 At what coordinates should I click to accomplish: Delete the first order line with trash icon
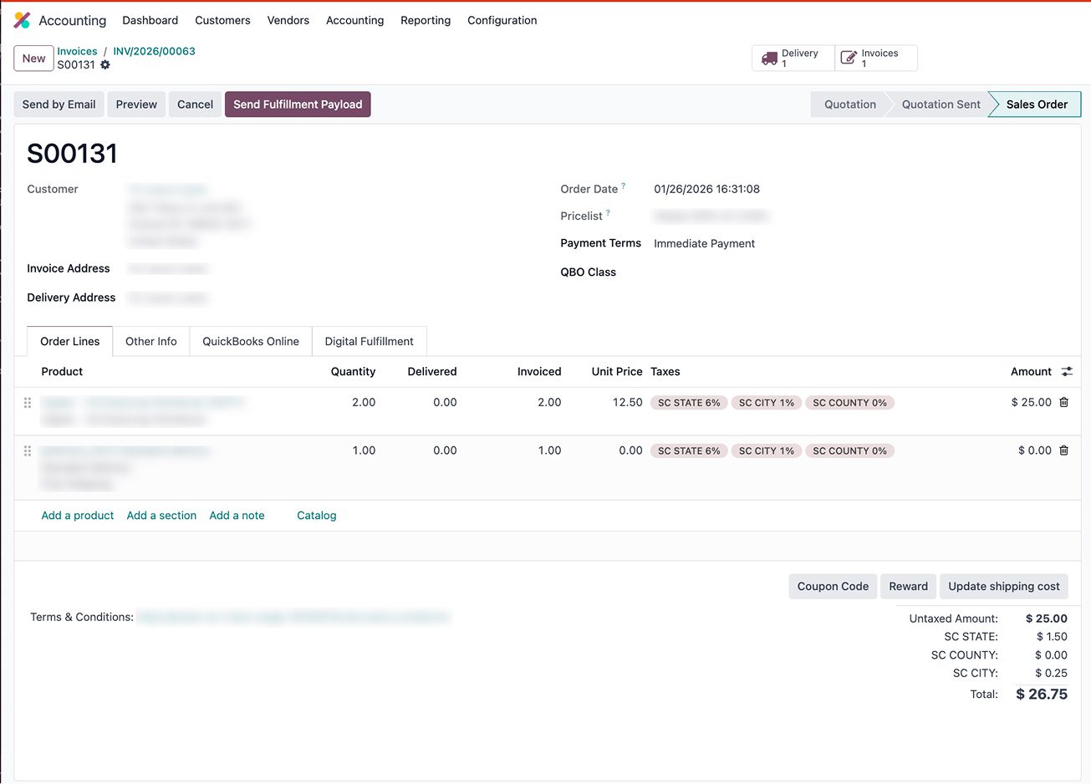(x=1063, y=403)
